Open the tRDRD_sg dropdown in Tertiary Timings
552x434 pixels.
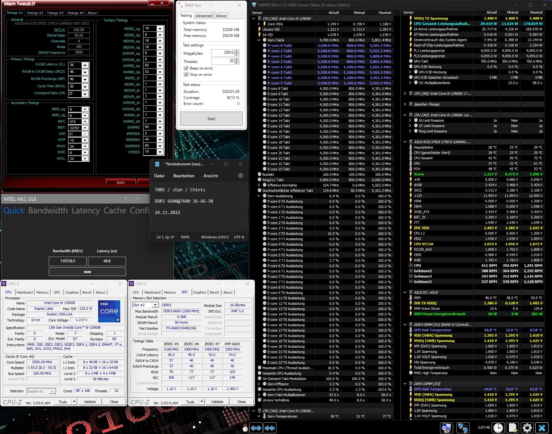click(x=160, y=28)
